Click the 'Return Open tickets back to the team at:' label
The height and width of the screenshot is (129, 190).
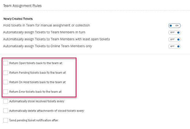click(36, 63)
